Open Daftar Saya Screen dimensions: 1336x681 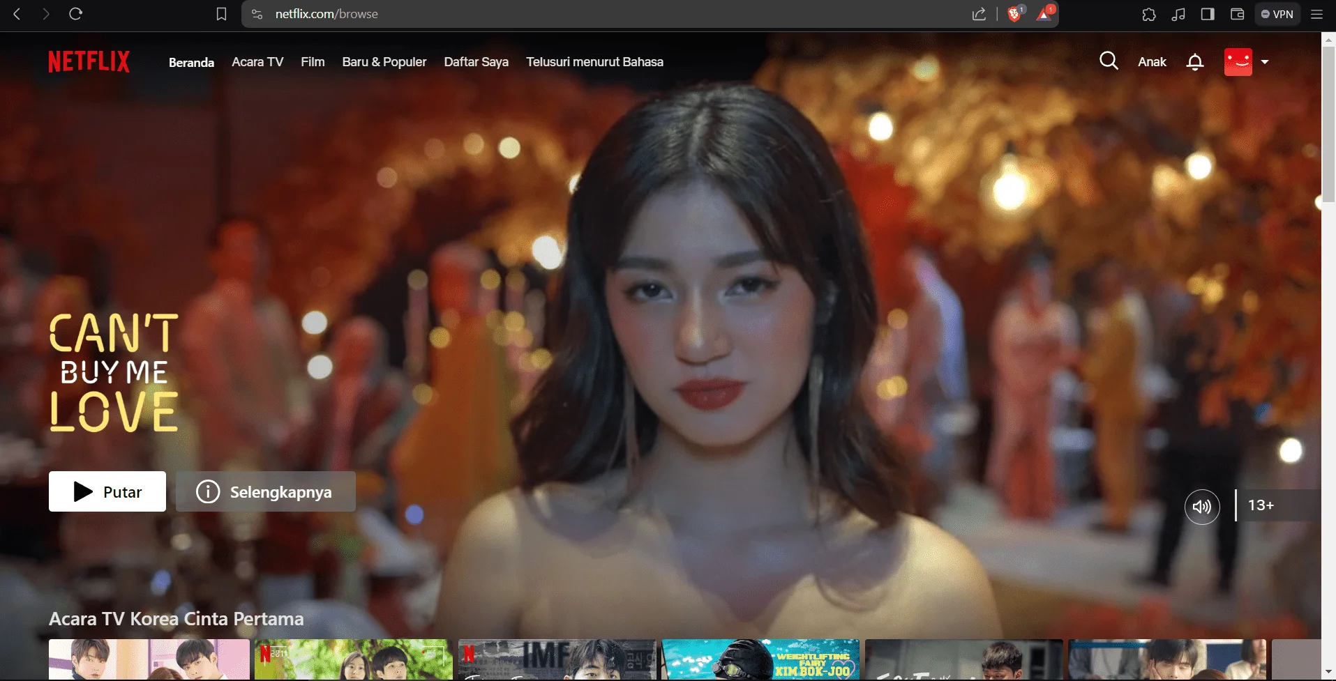476,62
